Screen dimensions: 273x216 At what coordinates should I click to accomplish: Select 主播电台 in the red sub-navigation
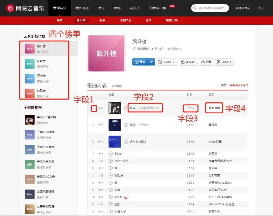pyautogui.click(x=126, y=20)
